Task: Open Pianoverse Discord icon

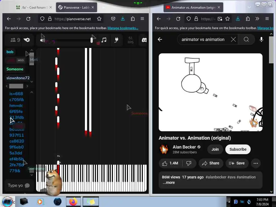Action: [x=144, y=40]
